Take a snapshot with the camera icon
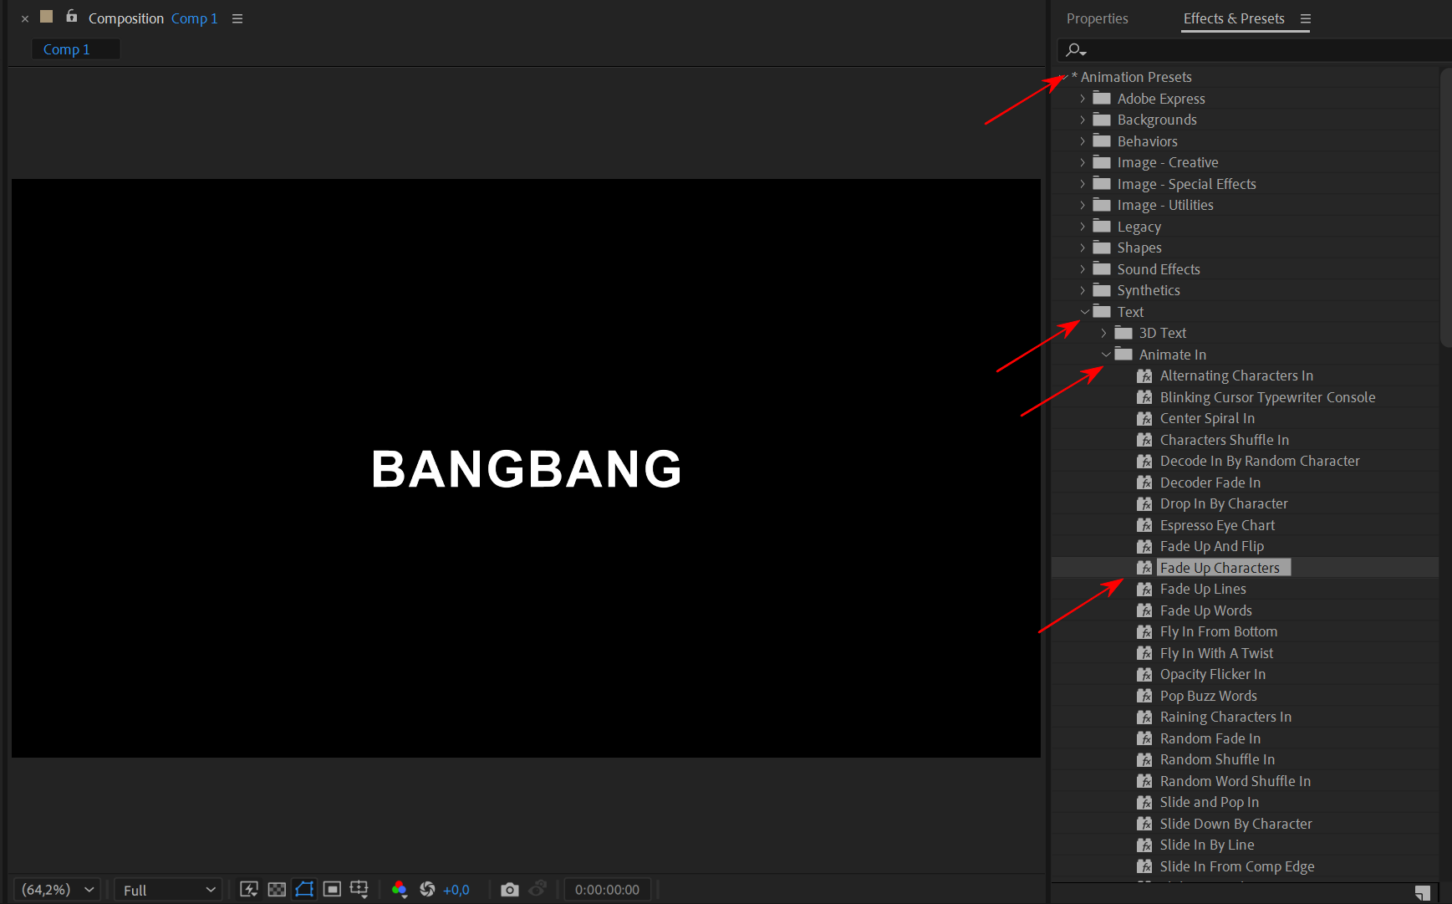Image resolution: width=1452 pixels, height=904 pixels. (509, 889)
